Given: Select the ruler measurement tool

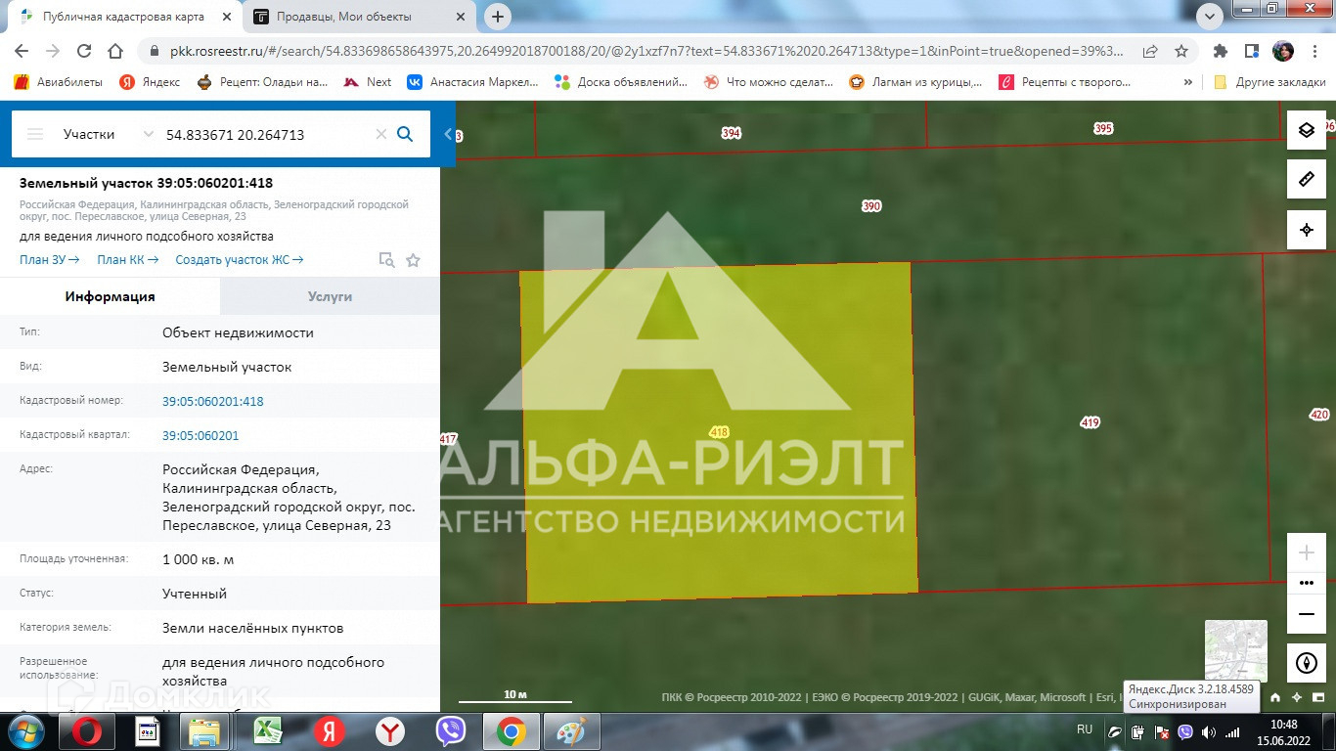Looking at the screenshot, I should click(1307, 180).
